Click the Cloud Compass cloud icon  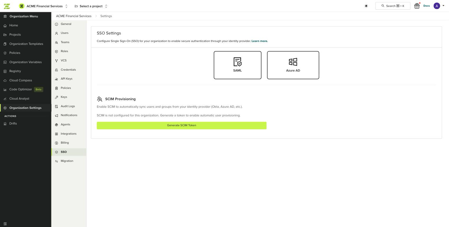pyautogui.click(x=5, y=80)
